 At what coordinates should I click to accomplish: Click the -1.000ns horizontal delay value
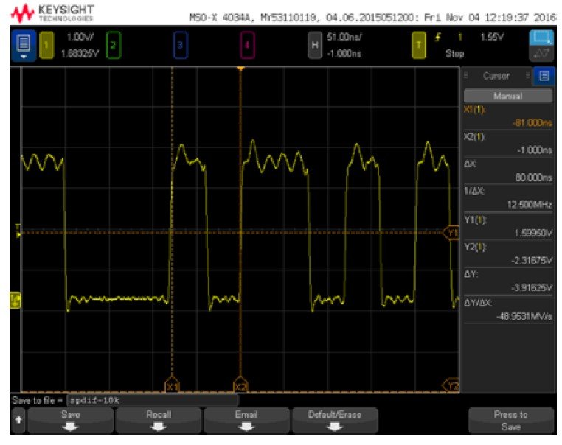tap(344, 54)
